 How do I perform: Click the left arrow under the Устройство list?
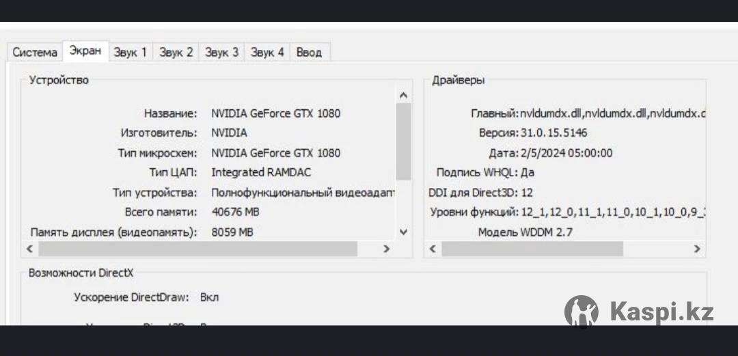(x=30, y=249)
